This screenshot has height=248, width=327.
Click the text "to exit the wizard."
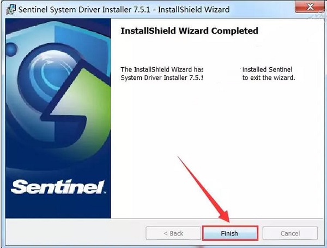pyautogui.click(x=269, y=78)
